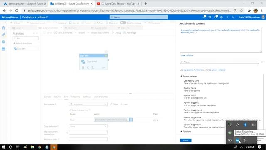This screenshot has height=150, width=266.
Task: Click the screen recorder icon in tray popup
Action: (237, 140)
